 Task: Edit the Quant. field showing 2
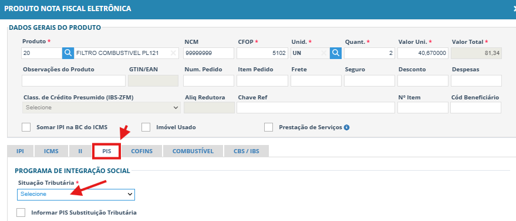click(369, 53)
